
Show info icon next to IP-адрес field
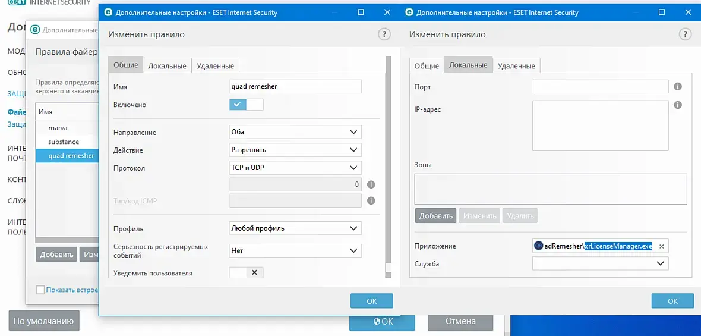click(x=678, y=105)
